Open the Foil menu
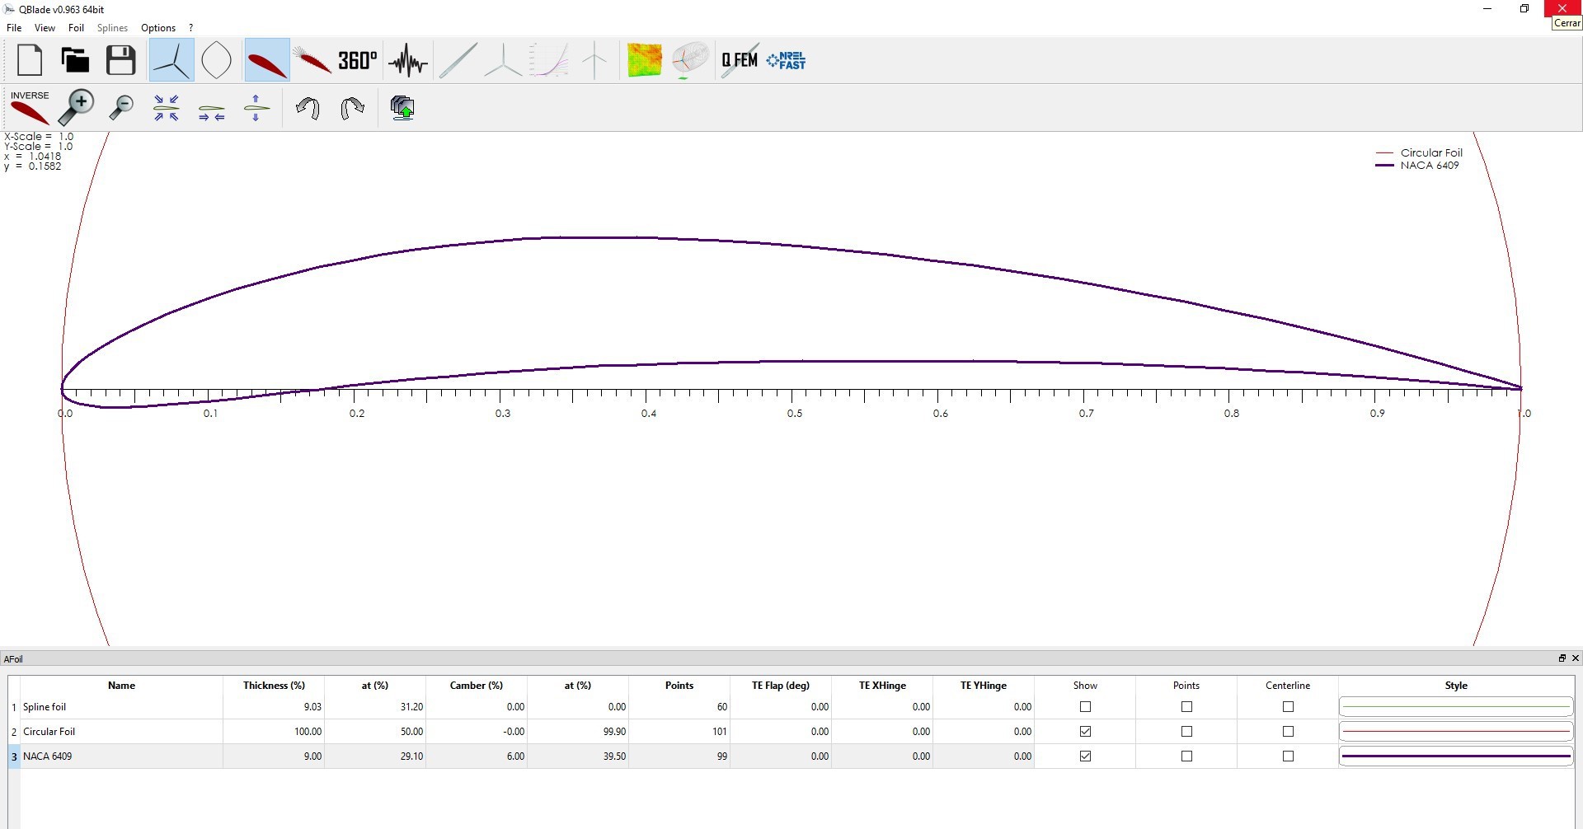This screenshot has height=829, width=1583. pyautogui.click(x=76, y=27)
